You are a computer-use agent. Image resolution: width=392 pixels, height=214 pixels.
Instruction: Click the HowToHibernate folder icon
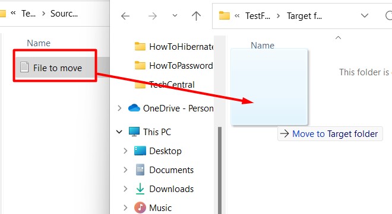click(x=140, y=46)
